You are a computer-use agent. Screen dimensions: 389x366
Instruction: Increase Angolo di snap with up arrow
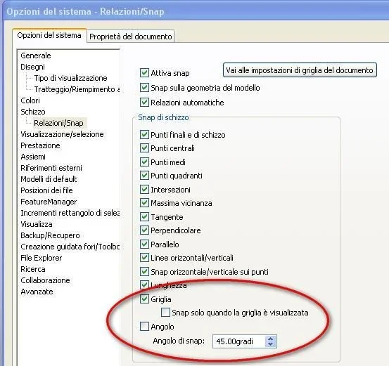270,339
